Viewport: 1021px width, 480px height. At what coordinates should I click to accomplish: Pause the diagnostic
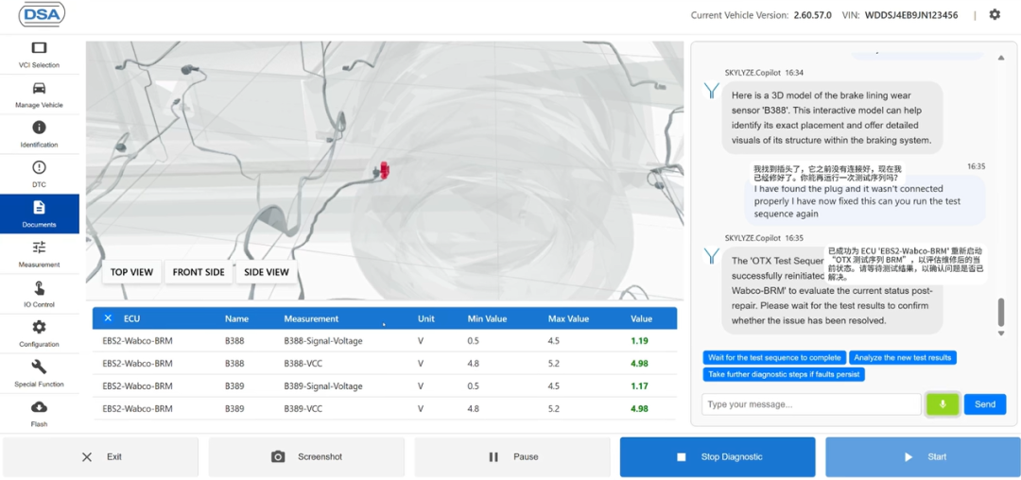[511, 456]
